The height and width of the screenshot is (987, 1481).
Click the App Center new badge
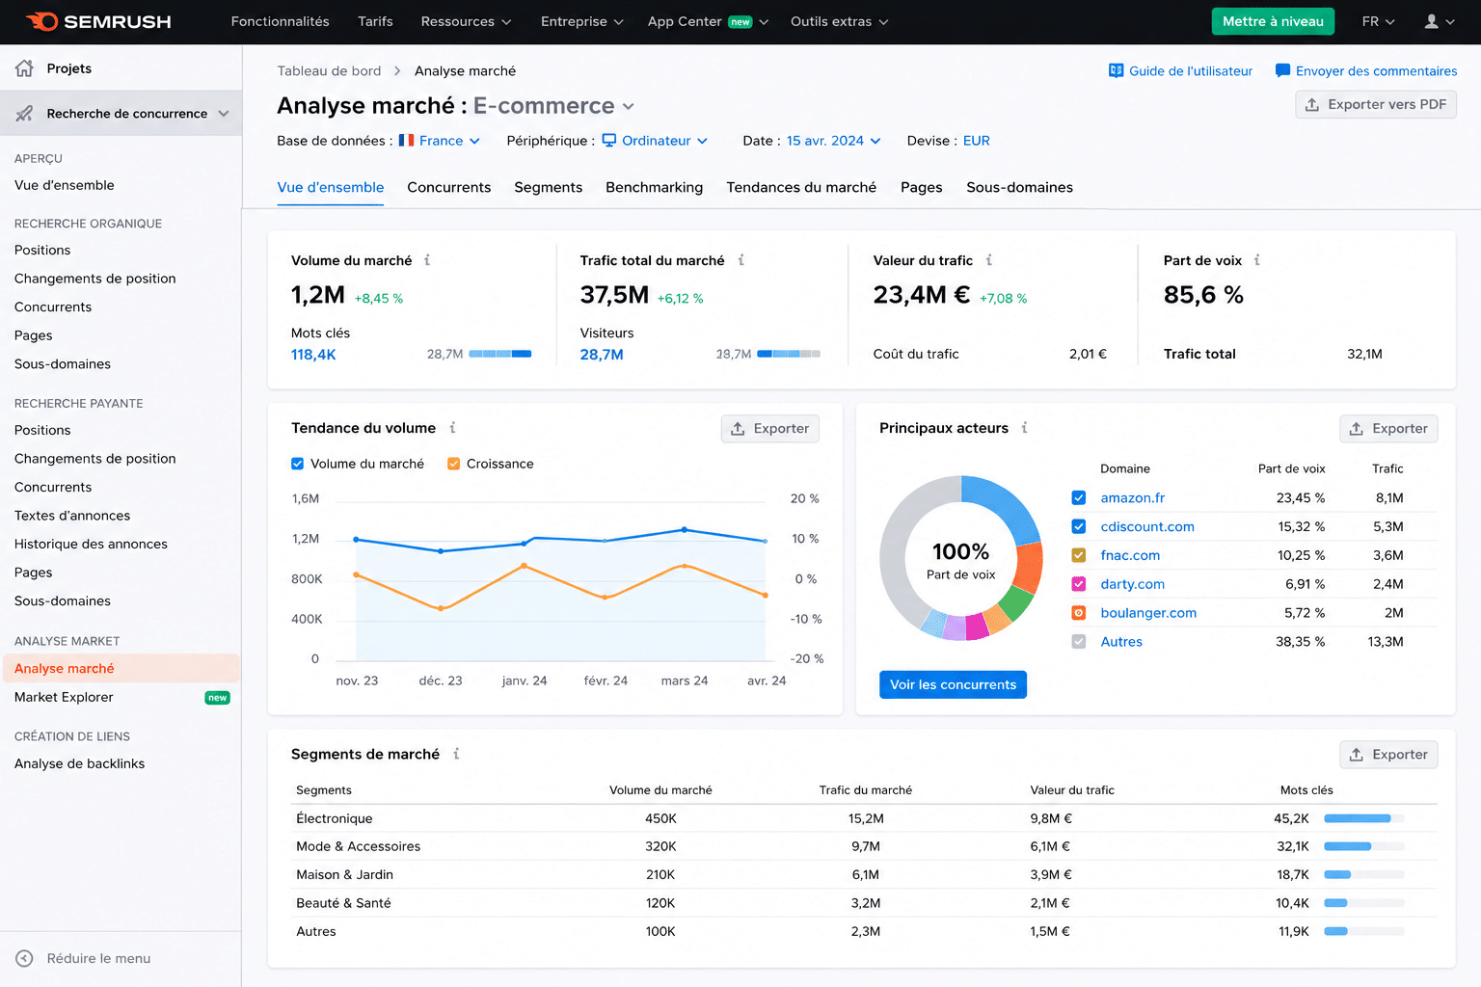tap(740, 22)
